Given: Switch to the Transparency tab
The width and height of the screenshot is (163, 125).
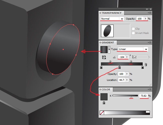Looking at the screenshot, I should coord(111,13).
